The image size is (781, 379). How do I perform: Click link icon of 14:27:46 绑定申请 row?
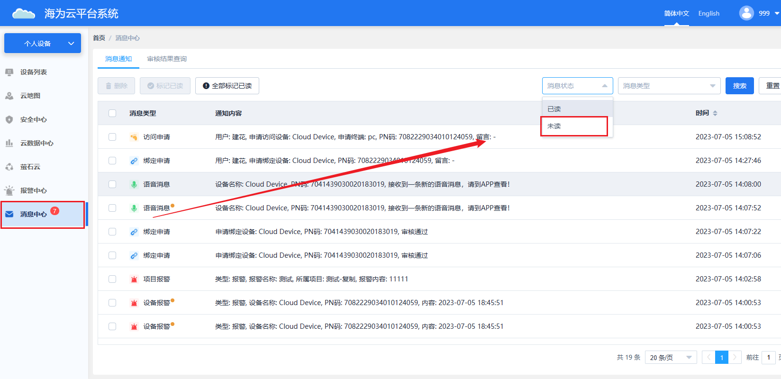point(134,161)
